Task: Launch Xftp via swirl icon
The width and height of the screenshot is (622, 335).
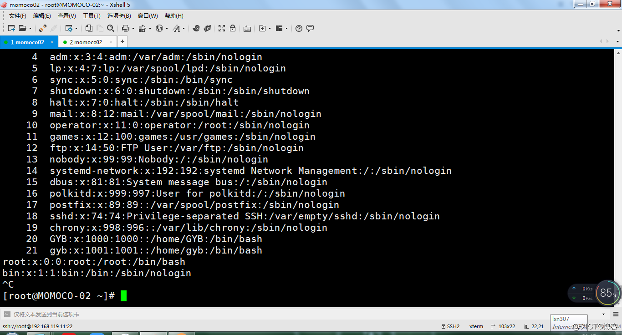Action: pyautogui.click(x=196, y=28)
